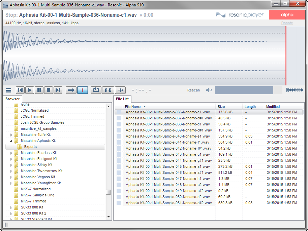This screenshot has width=308, height=231.
Task: Stop playback using the stop button
Action: [x=49, y=90]
